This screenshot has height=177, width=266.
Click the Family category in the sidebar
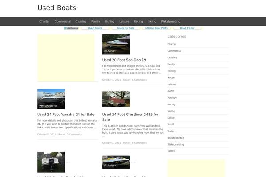tap(171, 64)
